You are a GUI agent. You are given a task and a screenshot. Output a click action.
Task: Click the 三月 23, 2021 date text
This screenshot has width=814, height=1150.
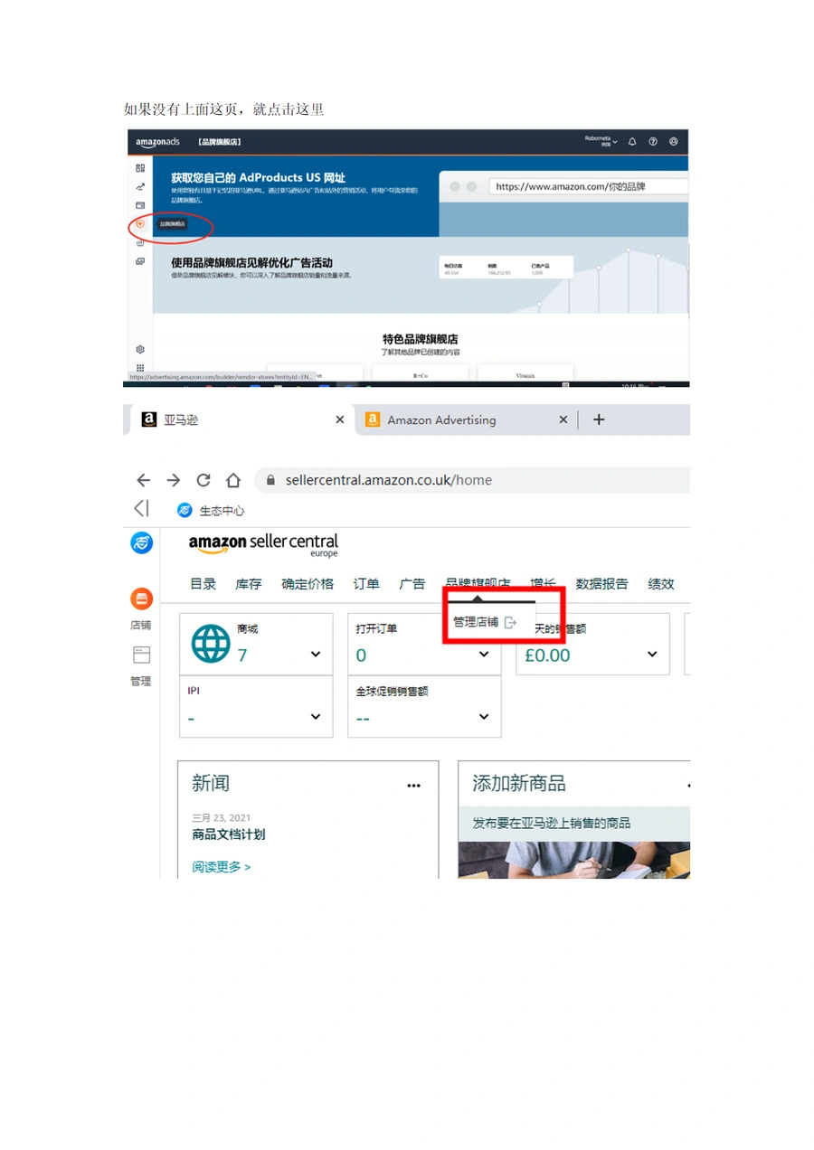click(x=222, y=818)
